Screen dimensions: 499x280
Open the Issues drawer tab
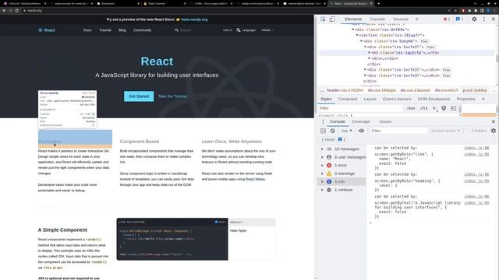pyautogui.click(x=385, y=121)
